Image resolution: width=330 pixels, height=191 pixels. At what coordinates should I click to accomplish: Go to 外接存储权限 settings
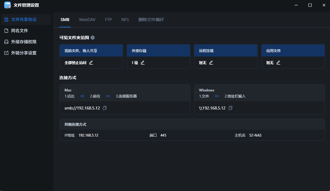click(24, 42)
